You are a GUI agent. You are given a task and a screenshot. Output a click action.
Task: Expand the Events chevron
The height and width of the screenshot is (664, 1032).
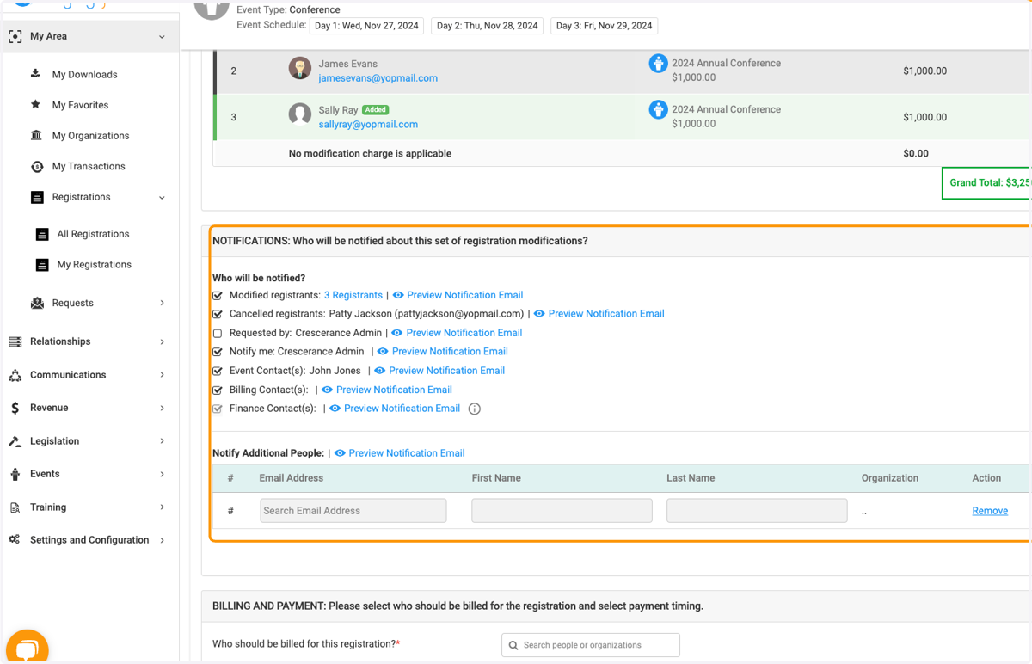click(x=163, y=474)
